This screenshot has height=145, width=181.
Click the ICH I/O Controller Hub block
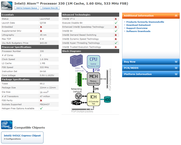coord(93,99)
